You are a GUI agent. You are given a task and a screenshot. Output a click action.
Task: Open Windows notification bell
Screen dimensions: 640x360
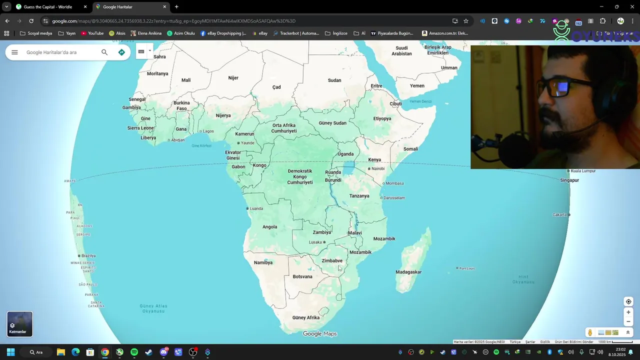pos(630,352)
